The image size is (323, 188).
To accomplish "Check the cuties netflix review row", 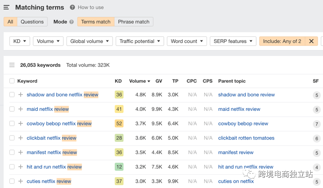I will pyautogui.click(x=12, y=181).
